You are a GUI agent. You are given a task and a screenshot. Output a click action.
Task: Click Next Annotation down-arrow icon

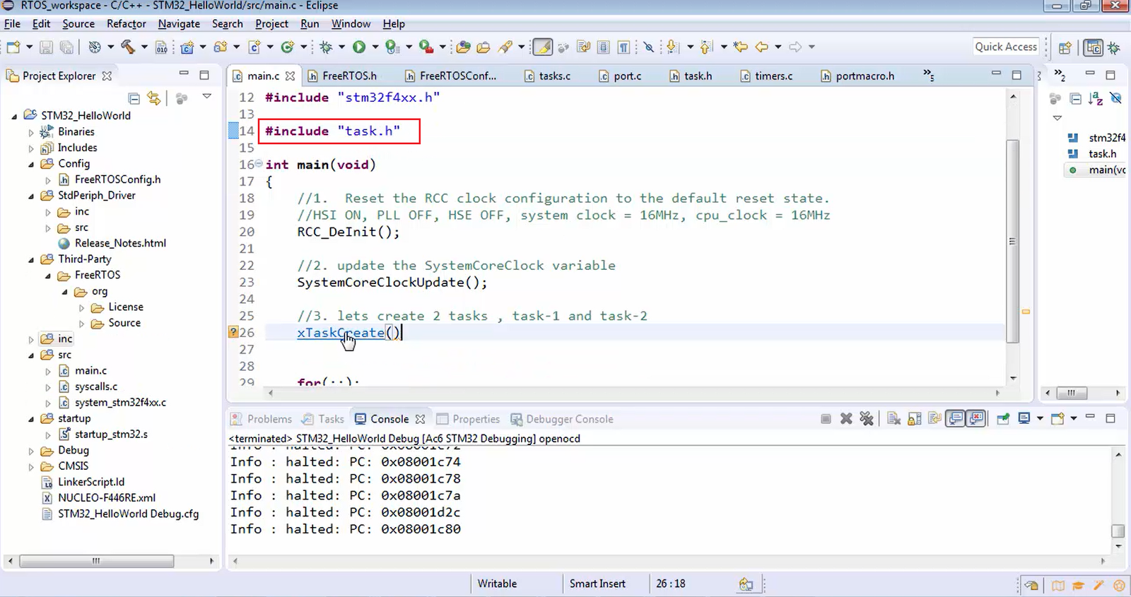[x=672, y=47]
